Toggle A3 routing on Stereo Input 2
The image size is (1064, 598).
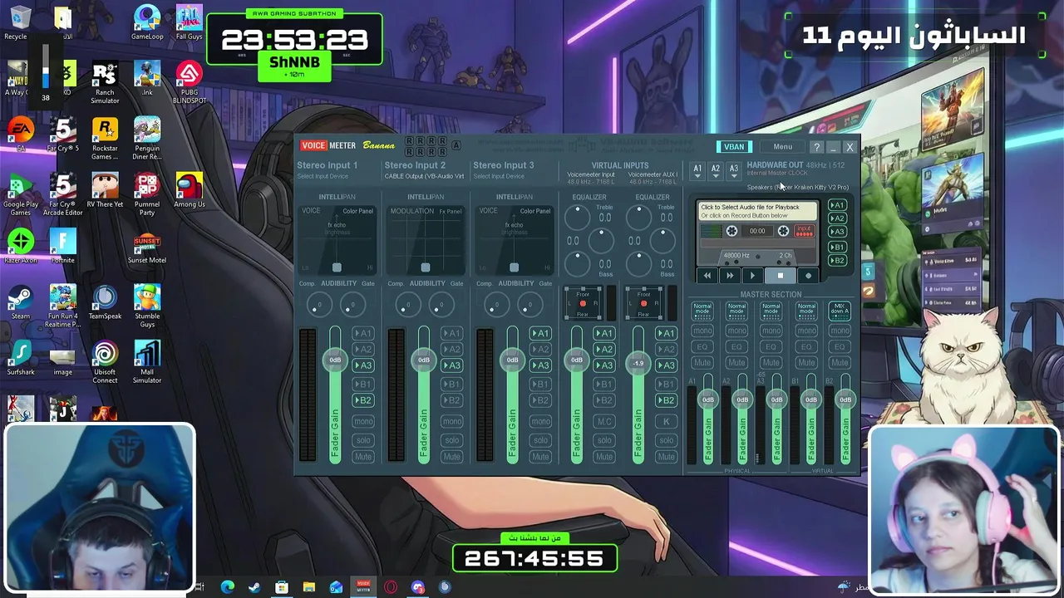(451, 365)
